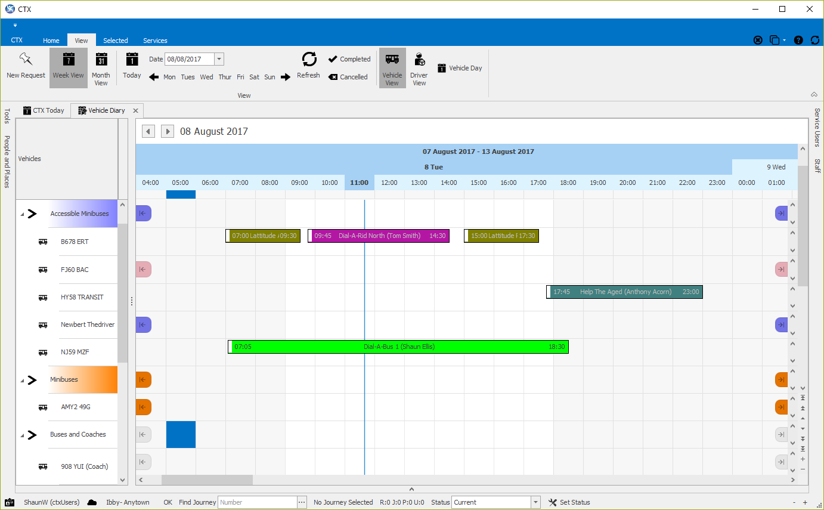The image size is (824, 510).
Task: Toggle Completed journeys filter
Action: click(349, 59)
